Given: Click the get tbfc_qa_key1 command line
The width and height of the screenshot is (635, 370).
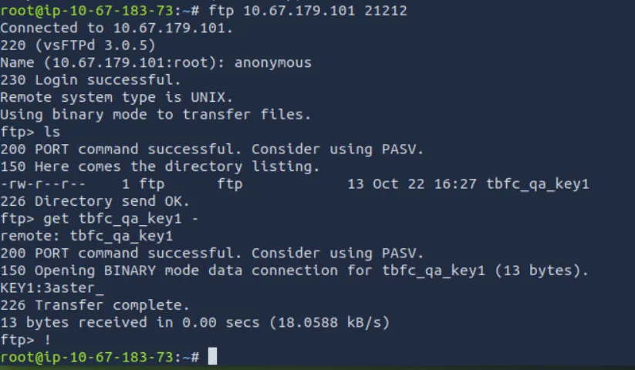Looking at the screenshot, I should pyautogui.click(x=120, y=219).
